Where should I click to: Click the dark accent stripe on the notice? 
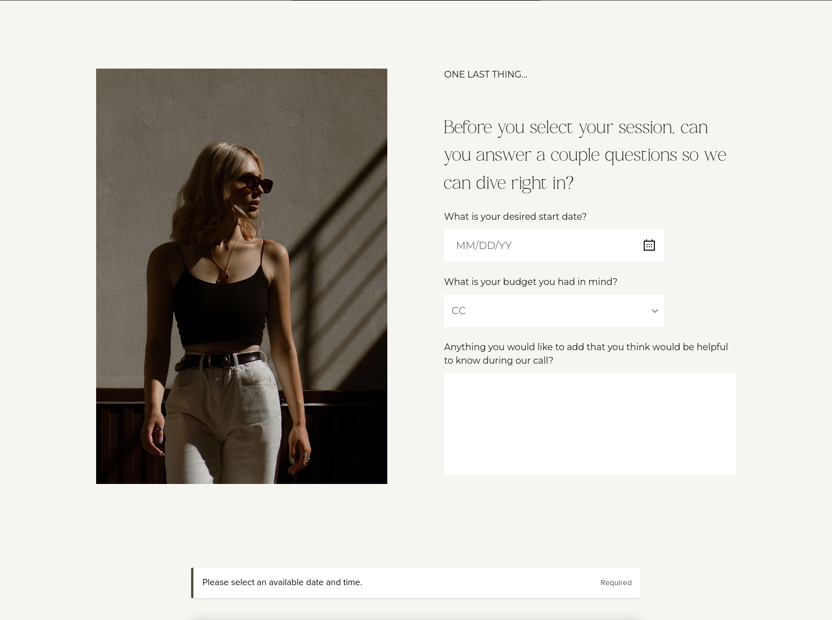click(x=192, y=583)
